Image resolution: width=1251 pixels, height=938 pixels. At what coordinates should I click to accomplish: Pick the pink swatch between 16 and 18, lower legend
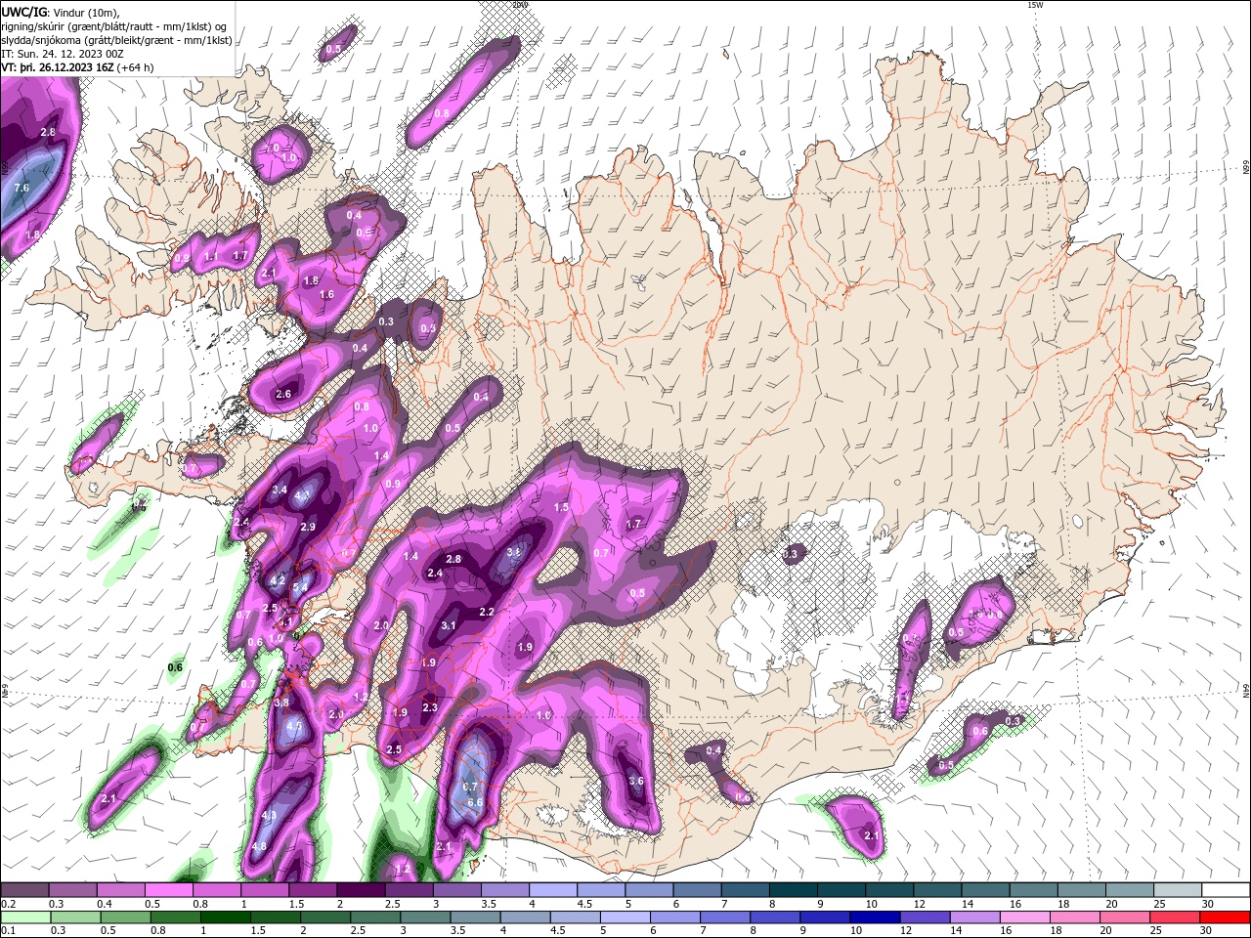pos(1024,917)
